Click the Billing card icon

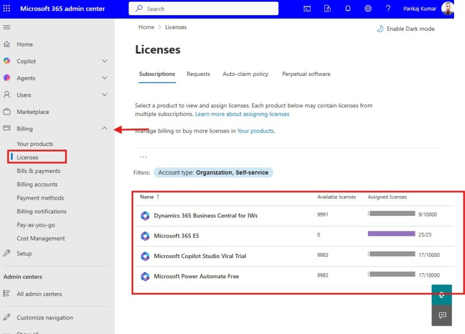pos(7,128)
